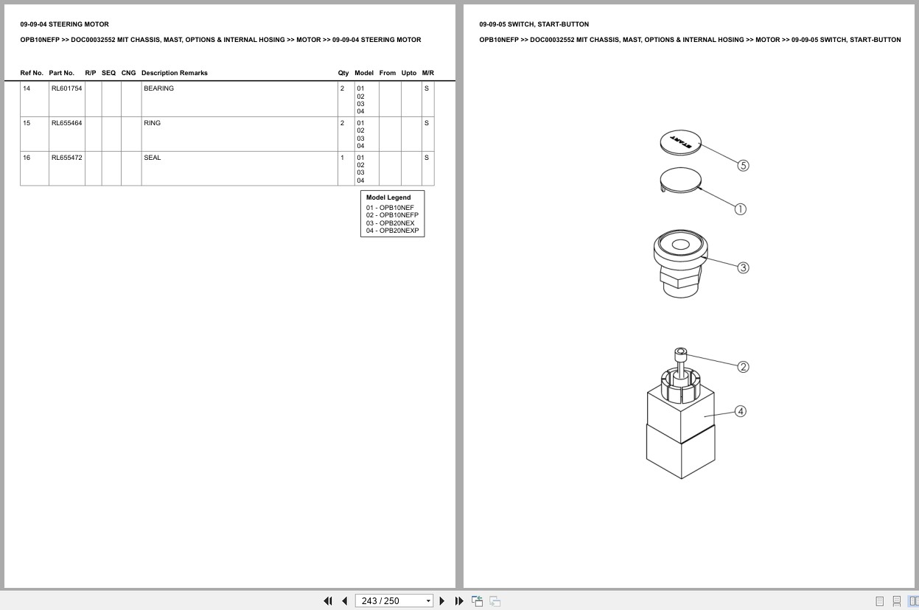Click the go-to-previous-view icon
Screen dimensions: 919x610
(478, 601)
